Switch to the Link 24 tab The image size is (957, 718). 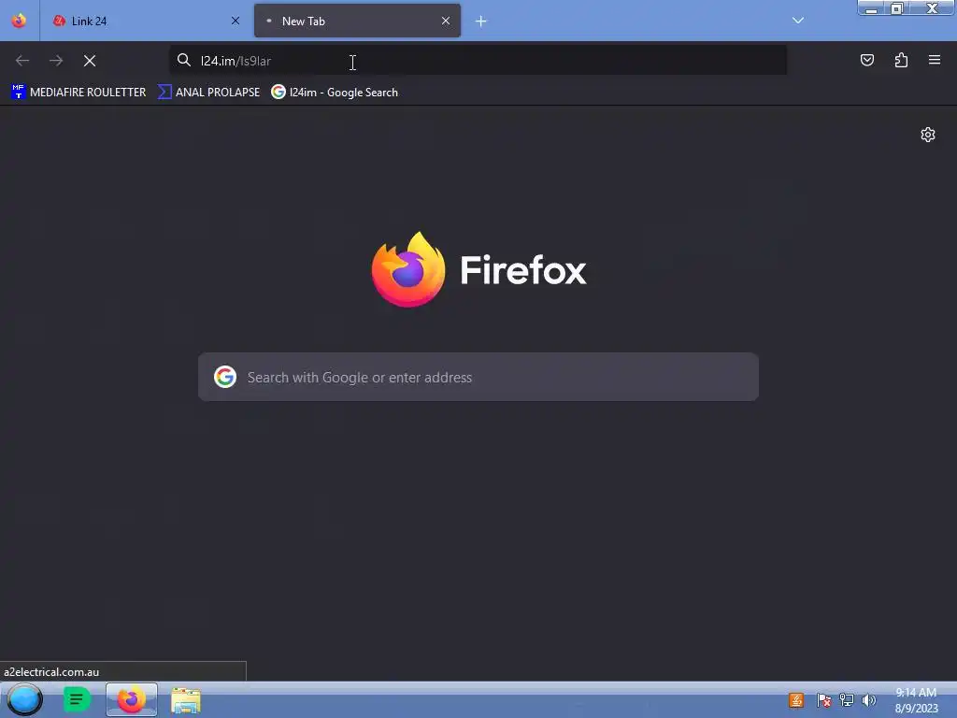[x=145, y=21]
